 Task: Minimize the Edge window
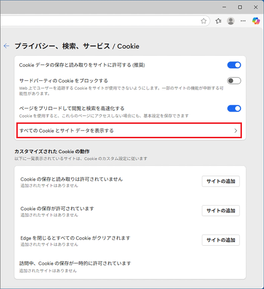[x=224, y=7]
